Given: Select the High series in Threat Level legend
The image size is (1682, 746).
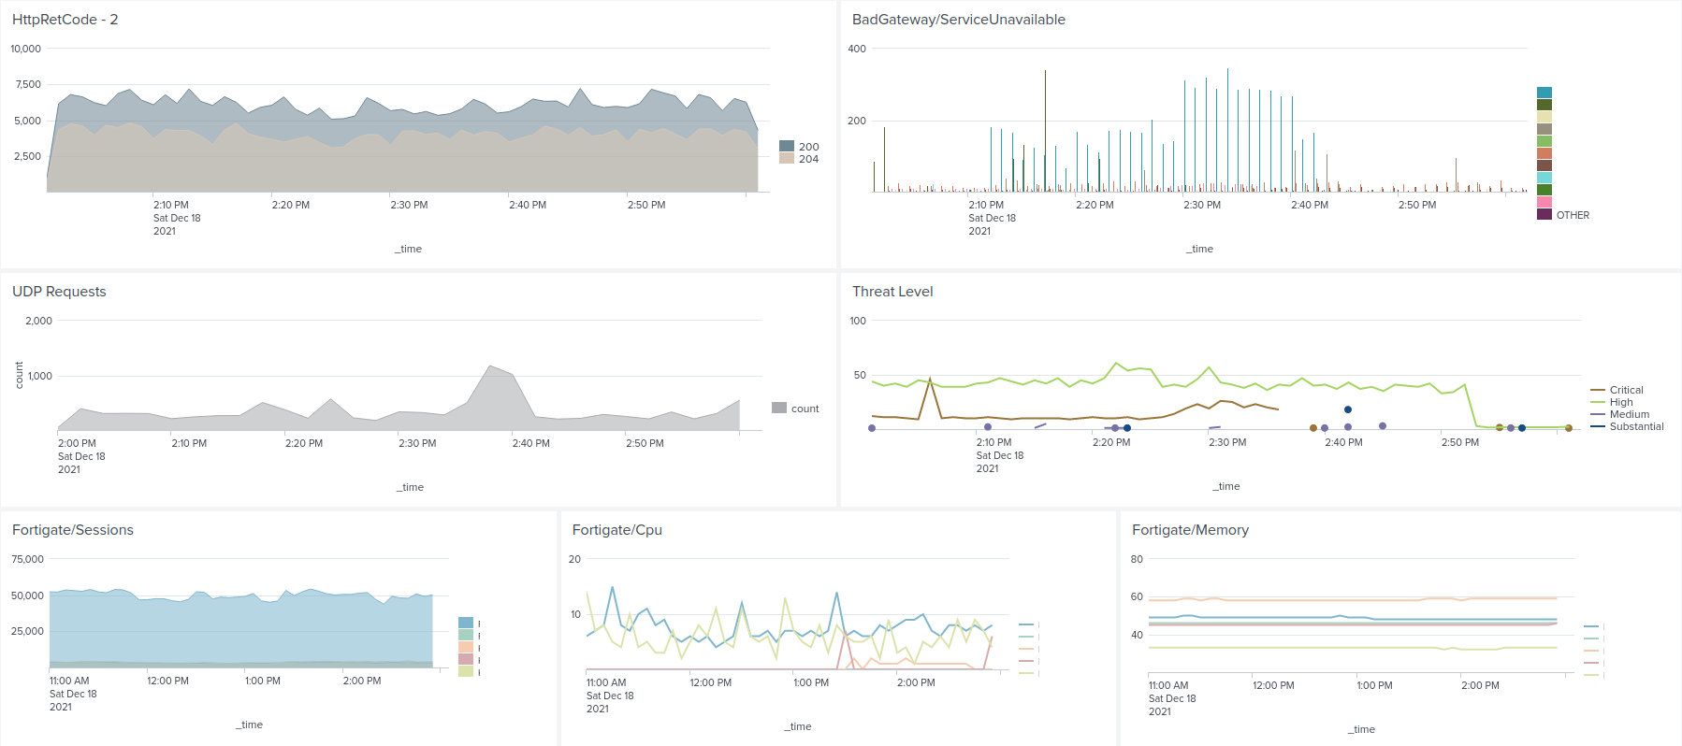Looking at the screenshot, I should coord(1612,402).
